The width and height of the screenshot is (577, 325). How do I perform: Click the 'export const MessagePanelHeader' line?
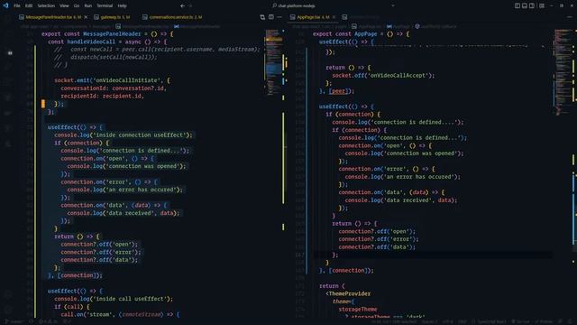[x=107, y=34]
